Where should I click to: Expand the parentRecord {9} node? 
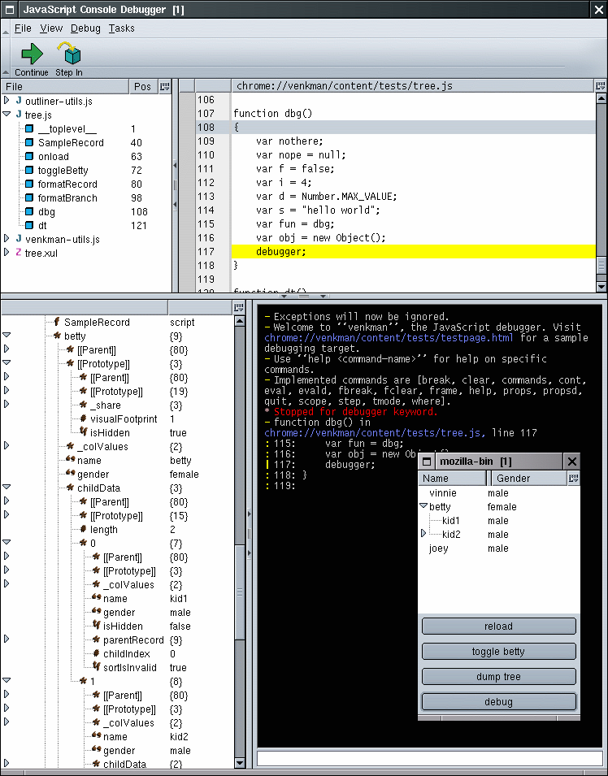point(7,639)
